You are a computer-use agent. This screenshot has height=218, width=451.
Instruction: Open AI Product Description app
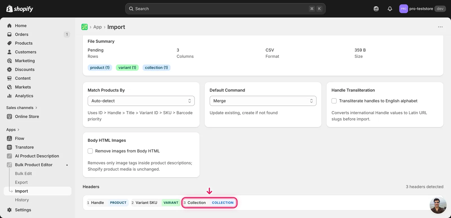point(37,156)
